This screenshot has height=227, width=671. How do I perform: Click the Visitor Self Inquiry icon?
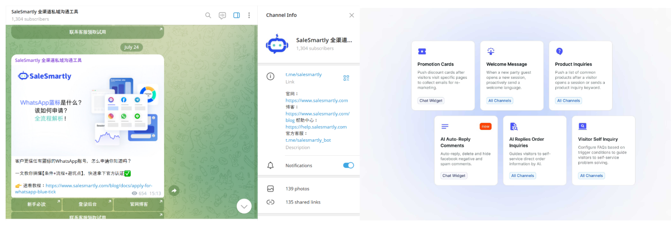coord(582,126)
